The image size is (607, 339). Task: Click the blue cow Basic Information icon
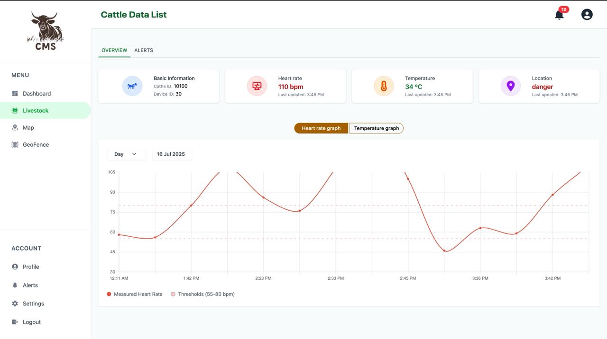pyautogui.click(x=132, y=86)
